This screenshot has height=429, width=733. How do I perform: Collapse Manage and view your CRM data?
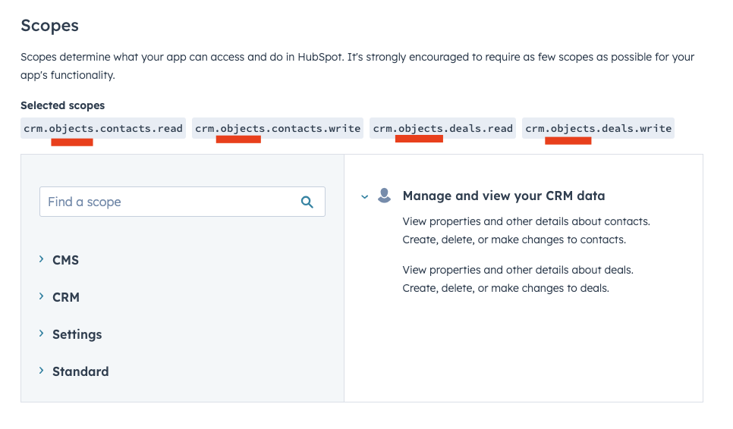click(x=365, y=197)
